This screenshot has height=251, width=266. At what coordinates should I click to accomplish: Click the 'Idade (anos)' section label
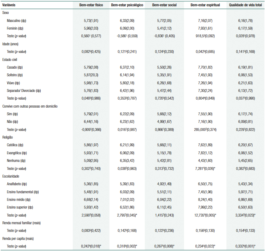click(11, 44)
